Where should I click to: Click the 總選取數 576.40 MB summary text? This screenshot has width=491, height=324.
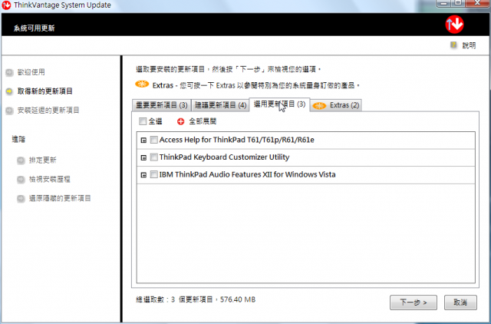[x=196, y=299]
